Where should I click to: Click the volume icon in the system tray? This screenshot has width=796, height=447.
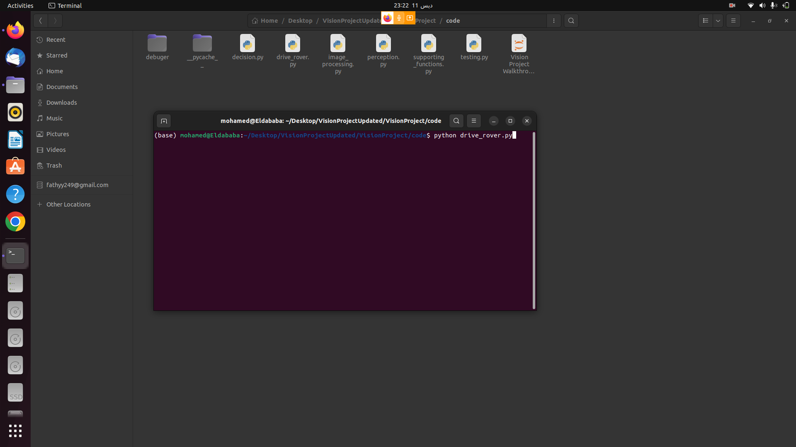[x=762, y=5]
